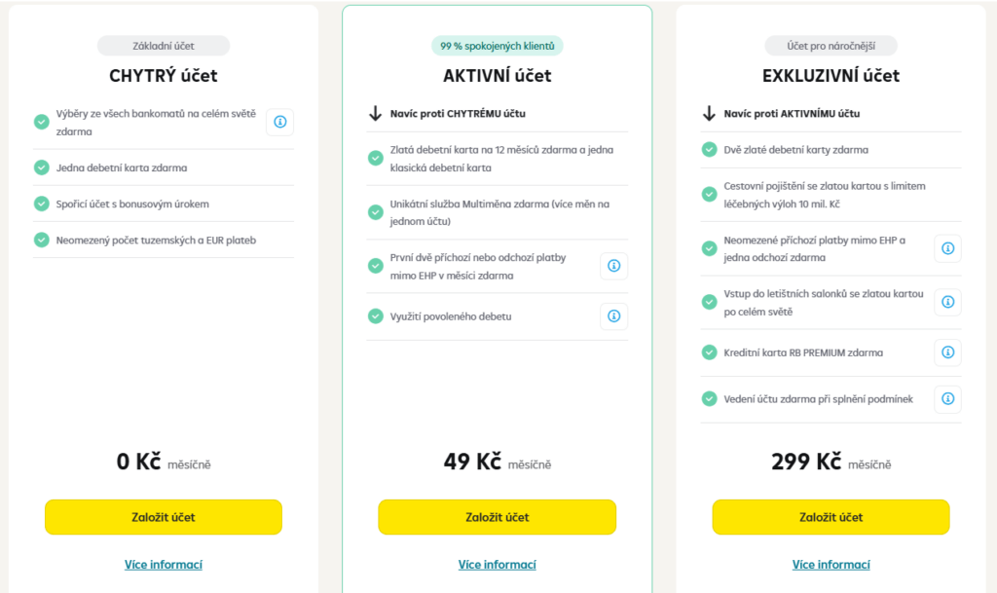Select the Základní účet badge
The width and height of the screenshot is (997, 593).
click(163, 46)
